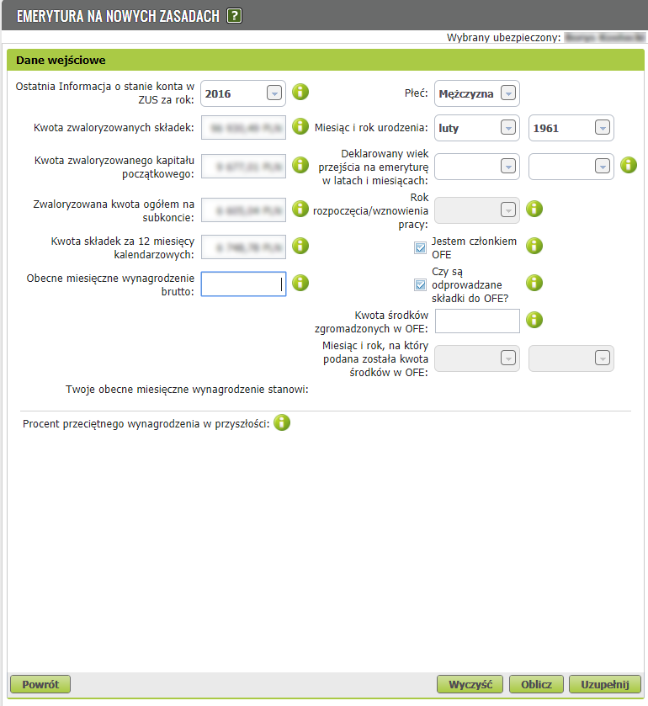Show info for Procent przeciętnego wynagrodzenia w przyszłości
648x706 pixels.
tap(282, 422)
